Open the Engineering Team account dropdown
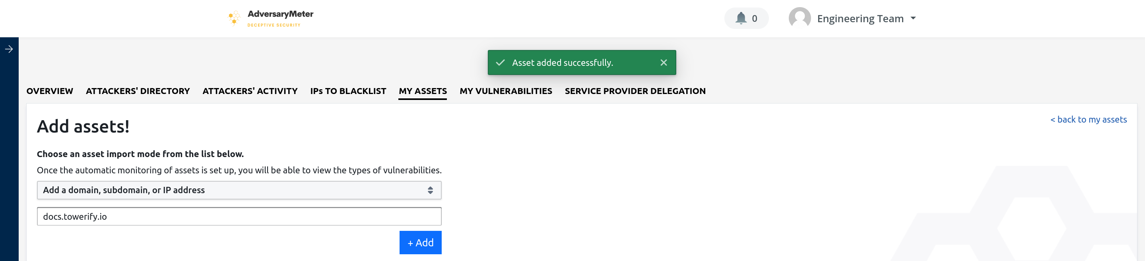This screenshot has width=1145, height=261. [866, 19]
